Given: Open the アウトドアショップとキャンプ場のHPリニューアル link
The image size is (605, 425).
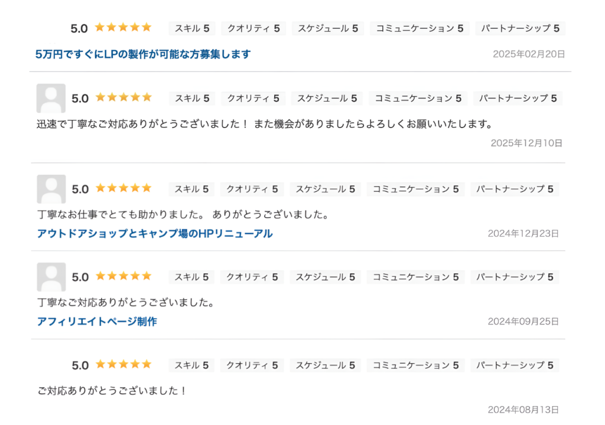Looking at the screenshot, I should [154, 234].
